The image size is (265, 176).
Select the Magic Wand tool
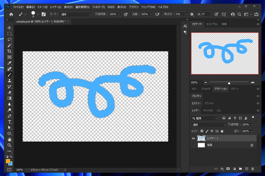click(x=9, y=45)
